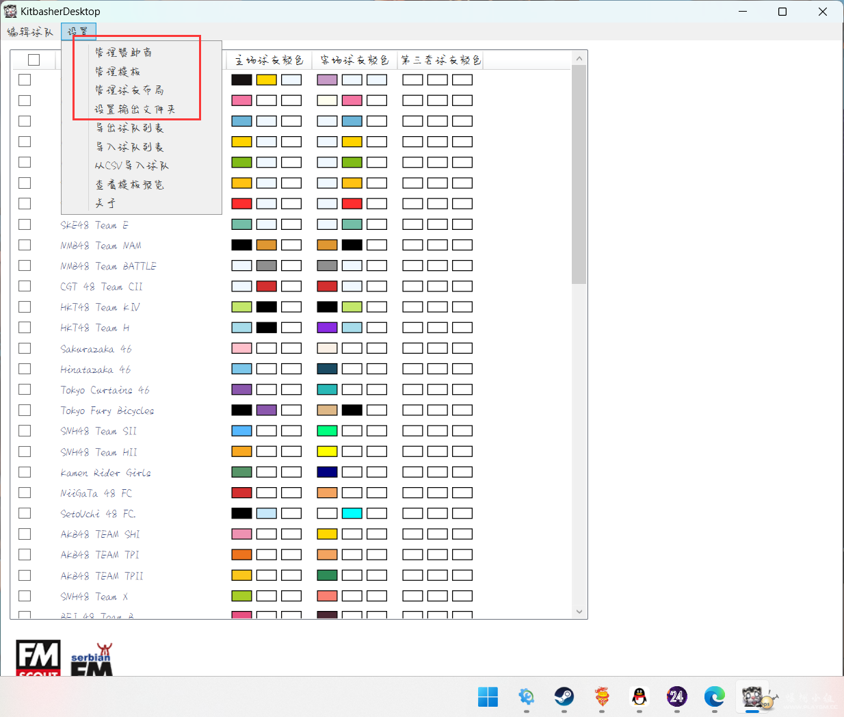Open the Windows Start menu

click(x=488, y=696)
